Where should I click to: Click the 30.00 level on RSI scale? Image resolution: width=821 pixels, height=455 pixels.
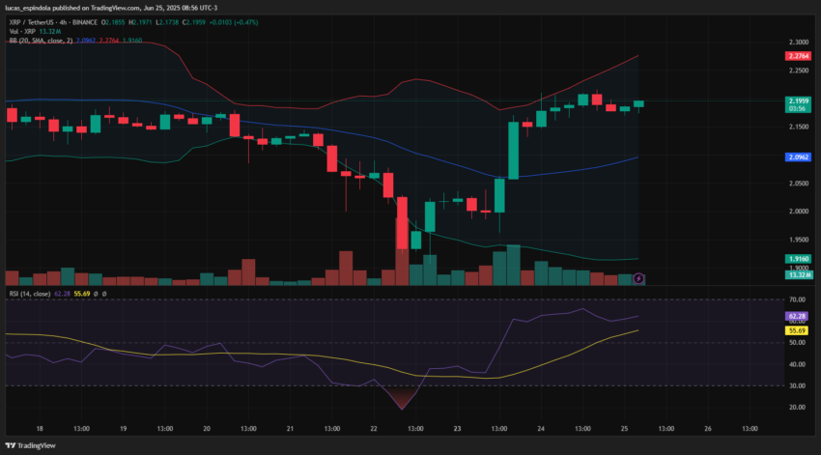pyautogui.click(x=797, y=385)
